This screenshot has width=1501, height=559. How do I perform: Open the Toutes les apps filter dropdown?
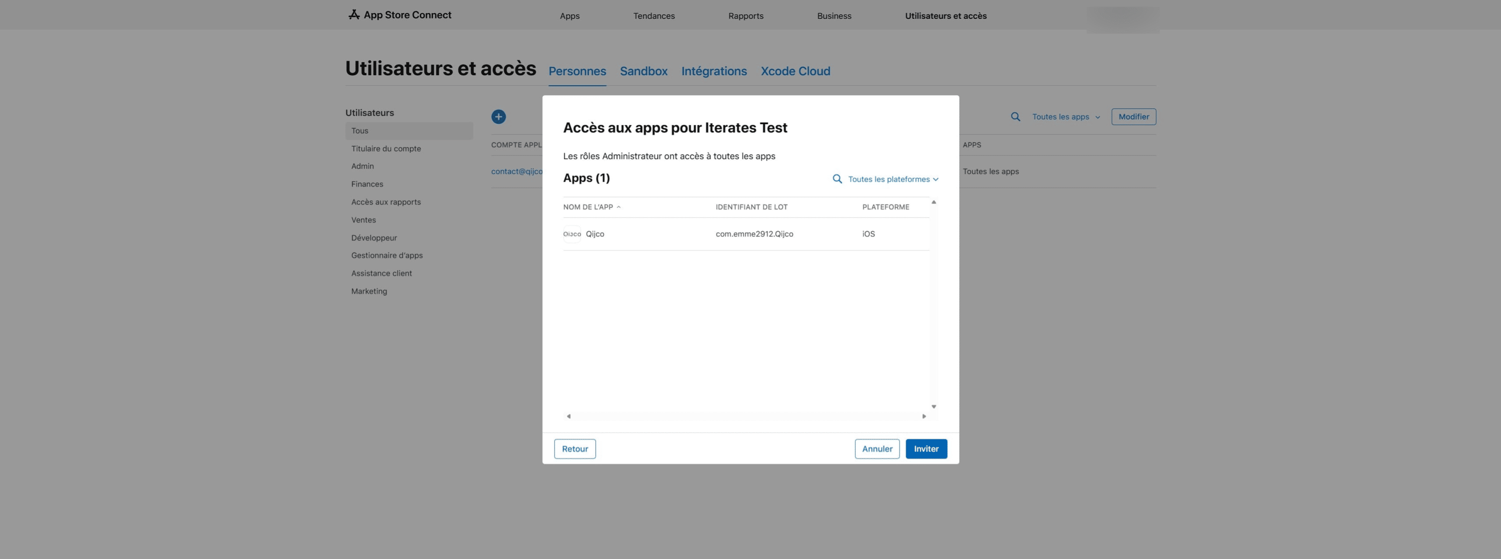tap(1066, 116)
